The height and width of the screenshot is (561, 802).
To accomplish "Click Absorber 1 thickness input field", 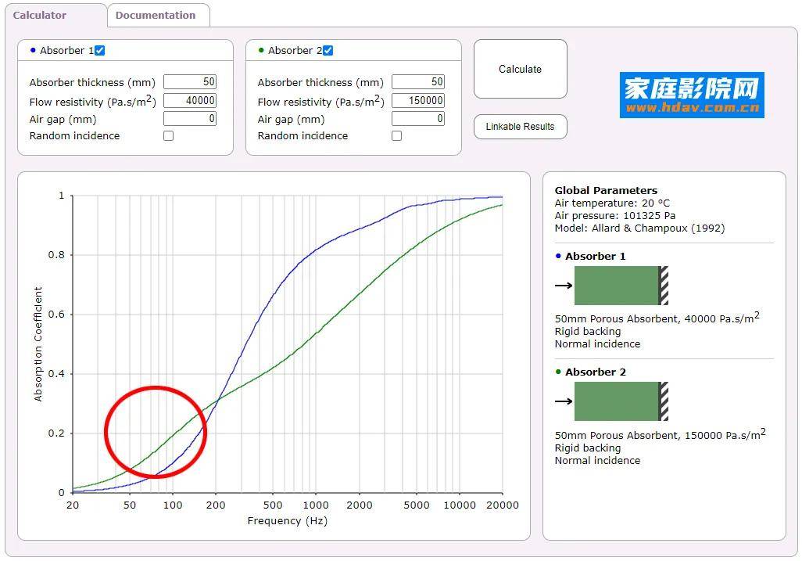I will [x=190, y=82].
